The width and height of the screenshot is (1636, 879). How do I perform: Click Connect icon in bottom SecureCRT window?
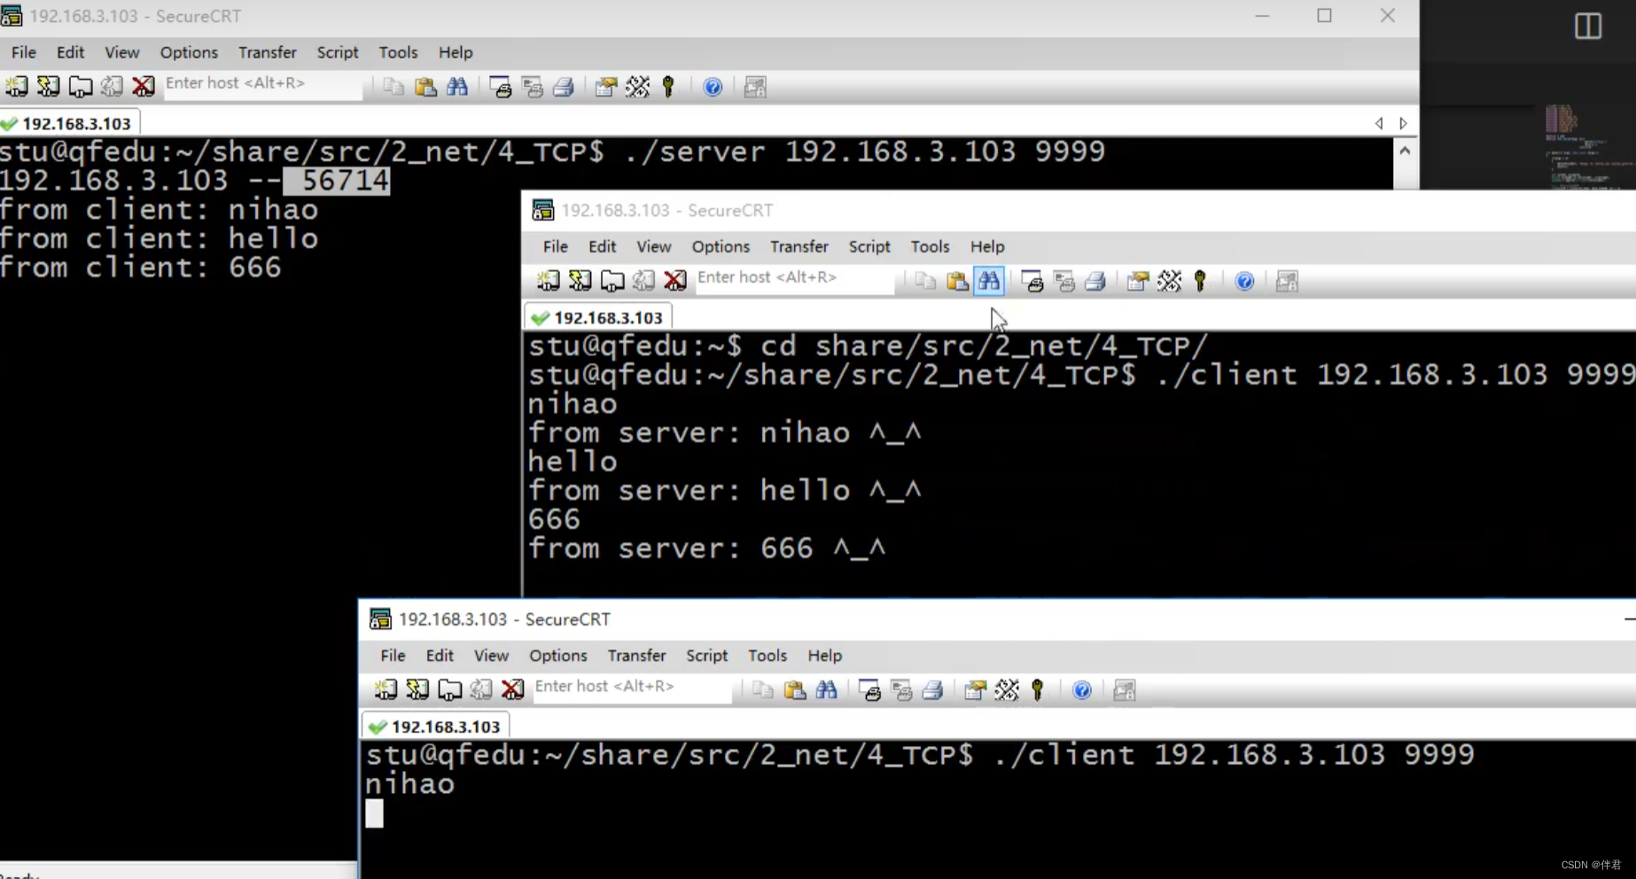pos(386,689)
